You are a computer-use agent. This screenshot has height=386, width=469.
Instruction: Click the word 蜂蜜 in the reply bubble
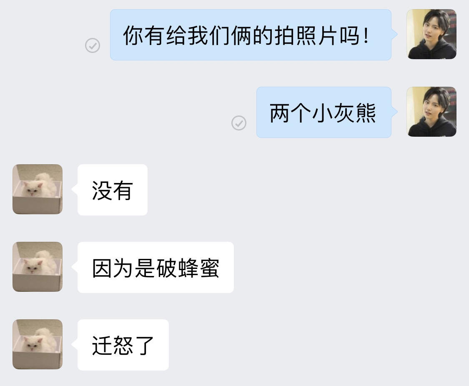[x=198, y=268]
